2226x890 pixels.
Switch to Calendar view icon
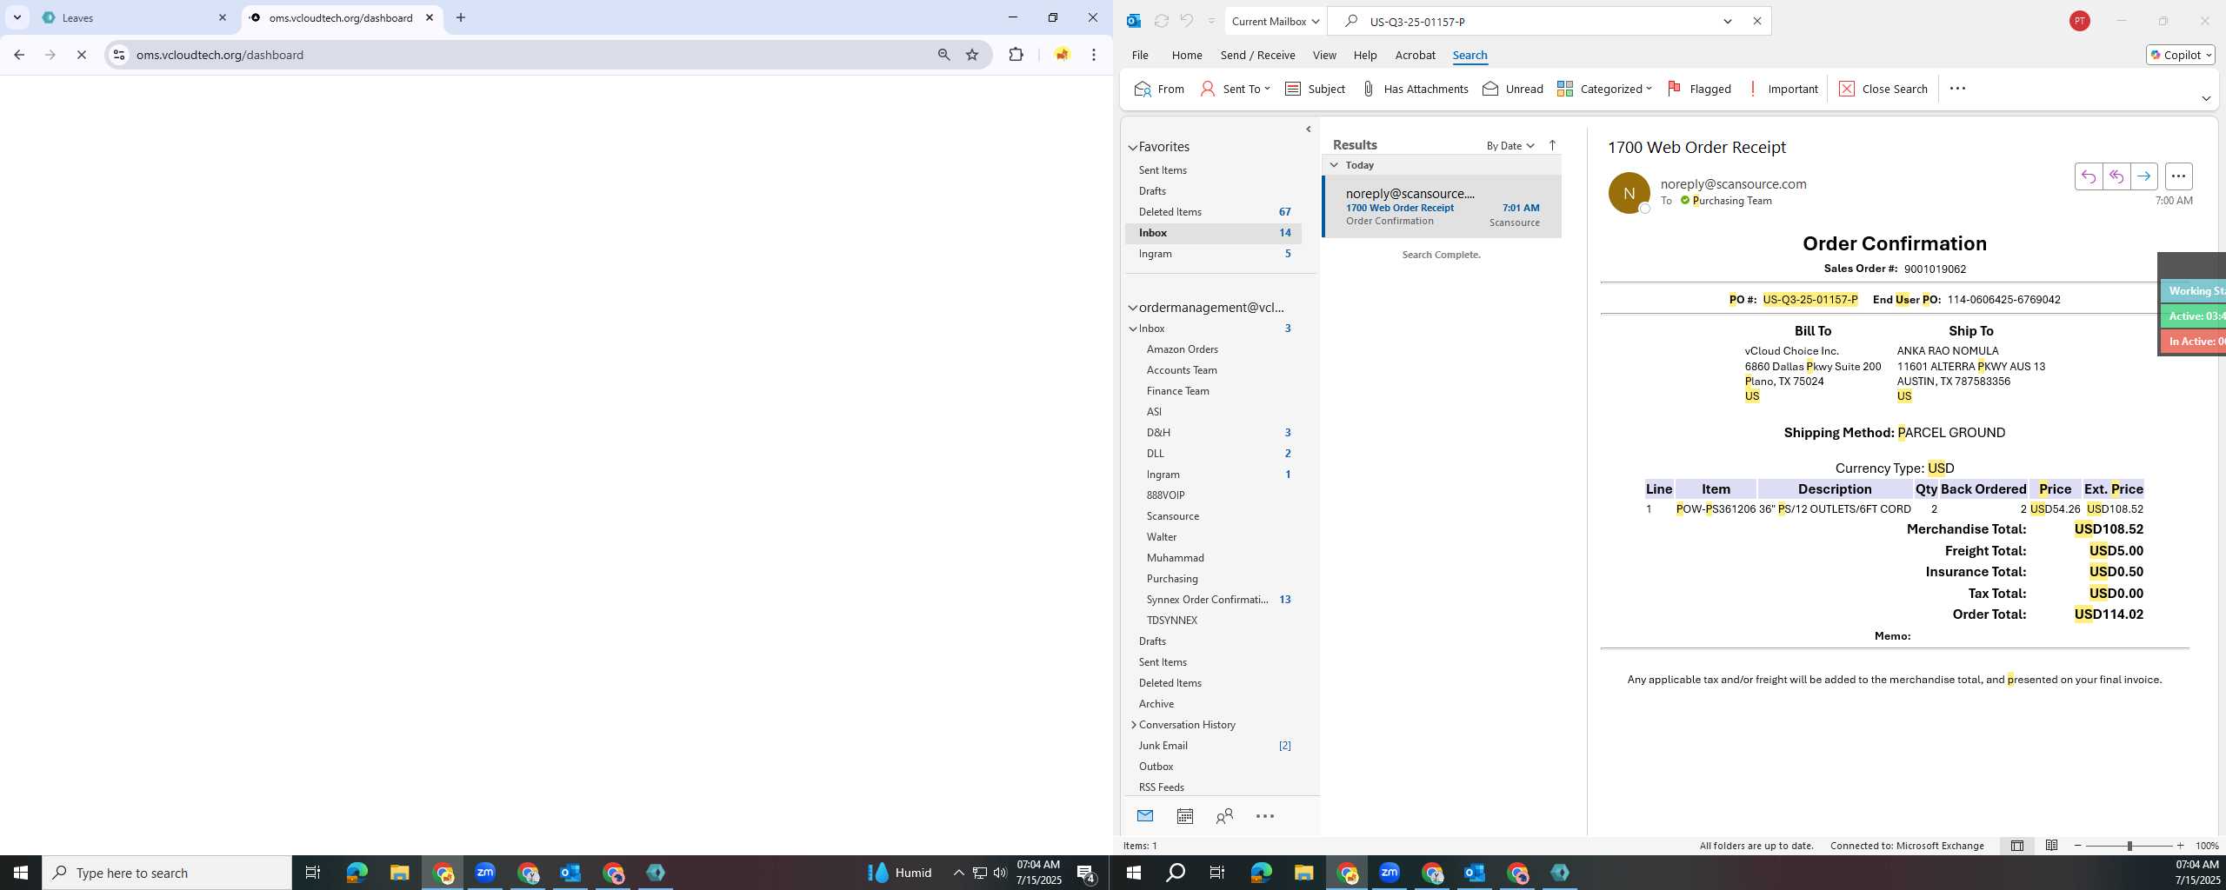point(1184,816)
